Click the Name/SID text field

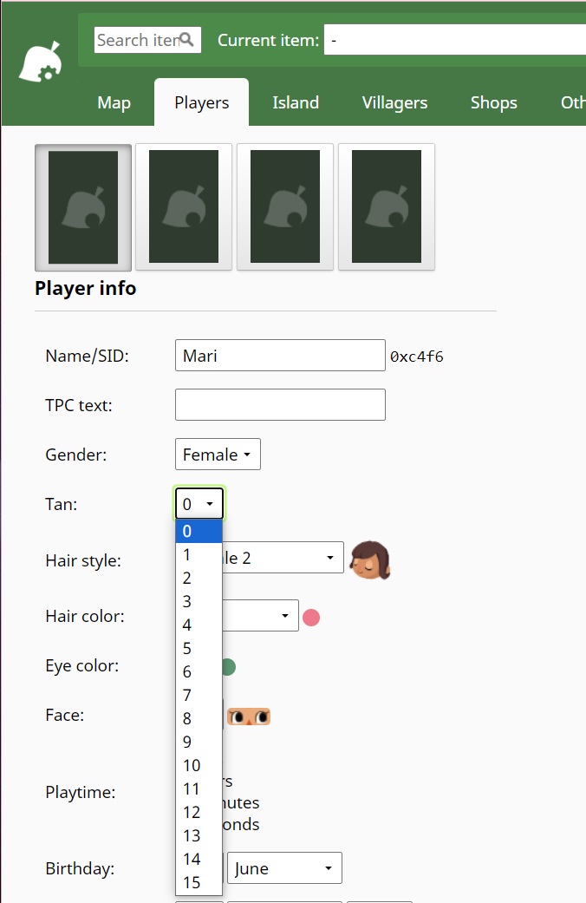280,356
